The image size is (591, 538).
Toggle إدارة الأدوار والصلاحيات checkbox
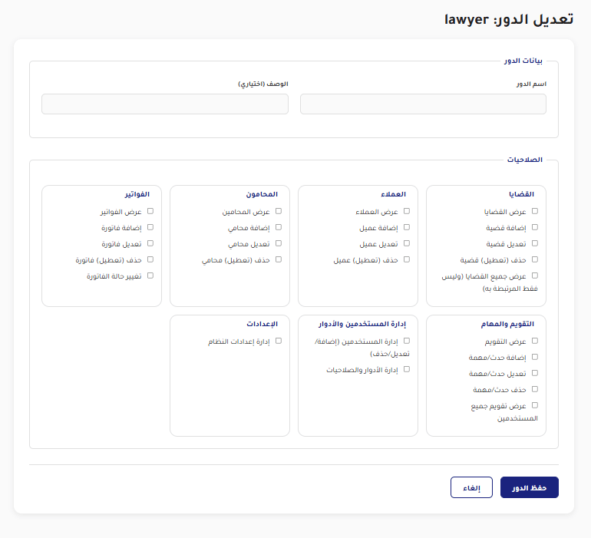[x=407, y=369]
